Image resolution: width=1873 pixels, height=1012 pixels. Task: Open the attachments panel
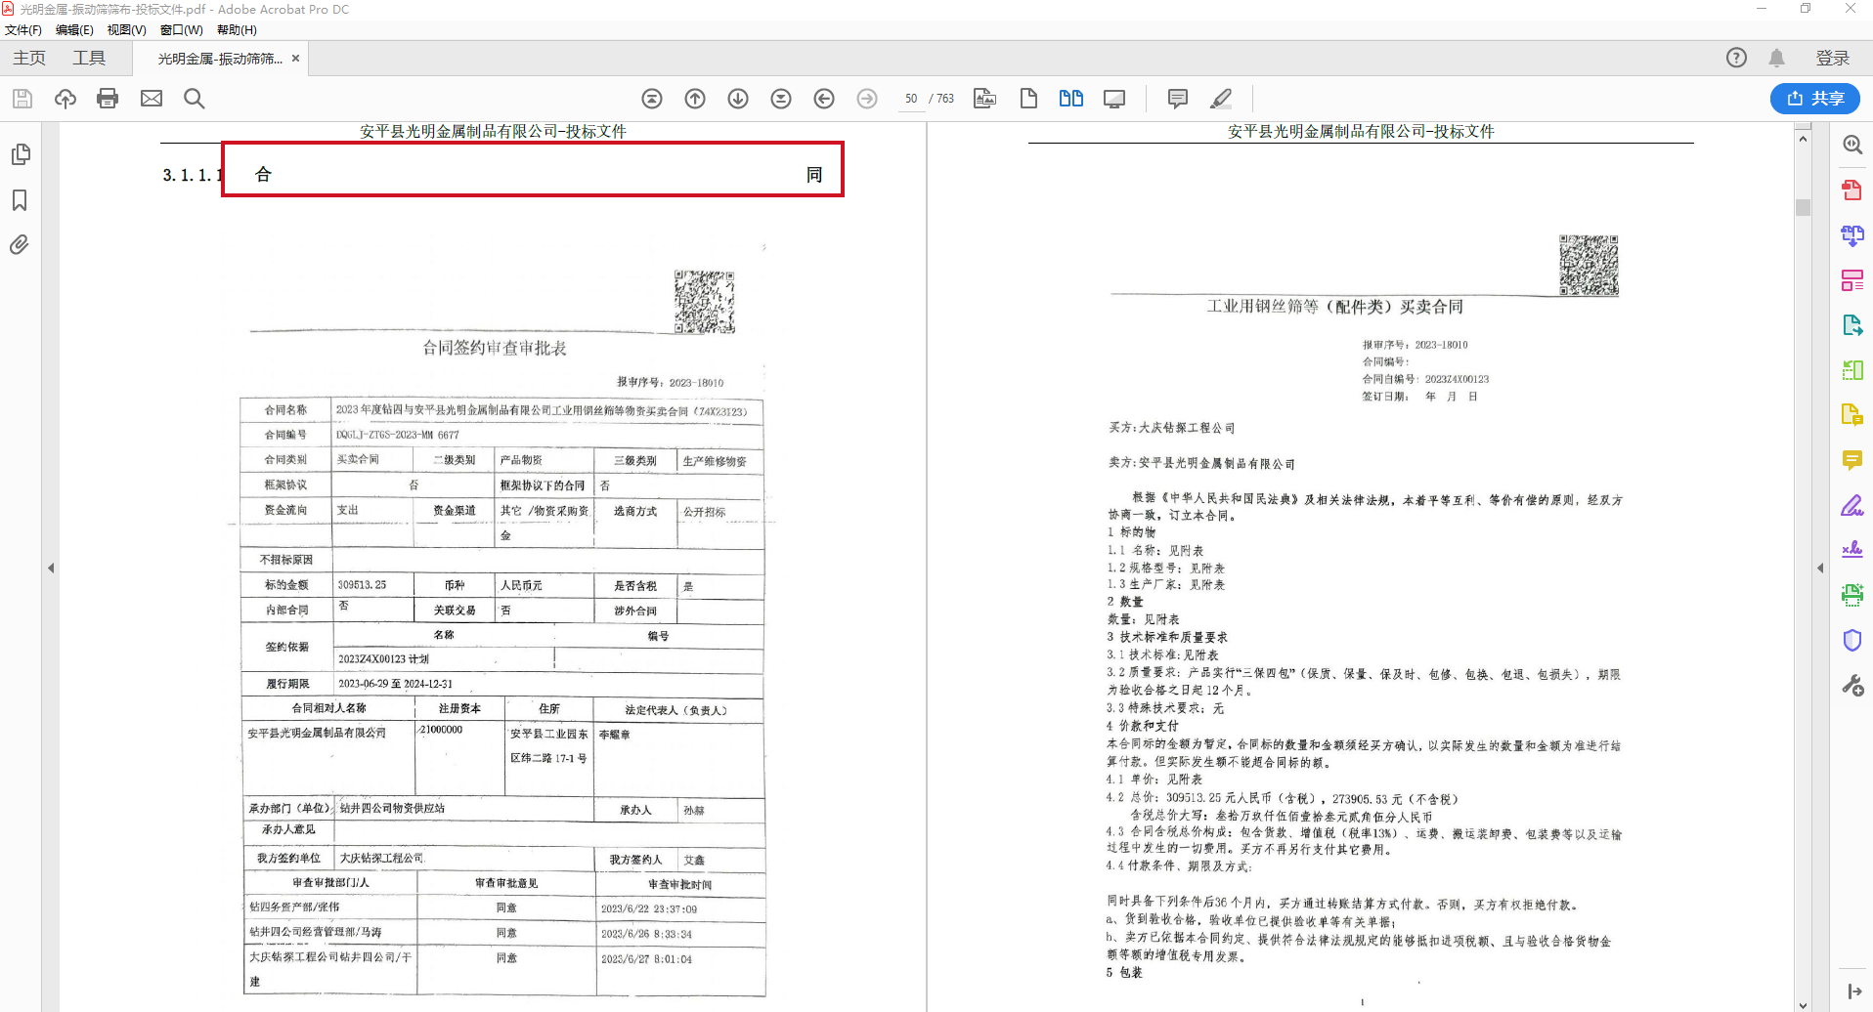(20, 245)
